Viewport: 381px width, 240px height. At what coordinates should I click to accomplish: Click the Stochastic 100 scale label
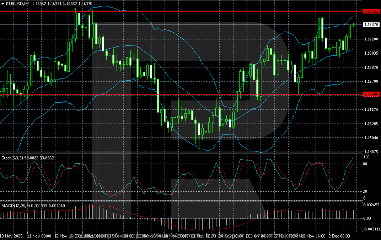click(367, 157)
